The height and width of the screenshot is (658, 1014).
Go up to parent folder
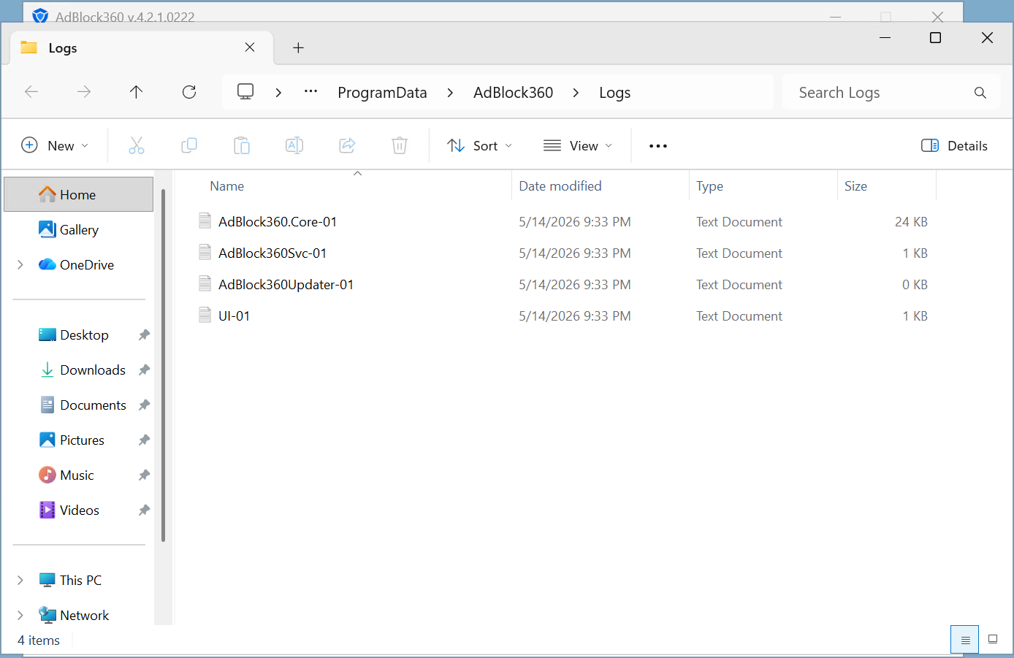136,92
